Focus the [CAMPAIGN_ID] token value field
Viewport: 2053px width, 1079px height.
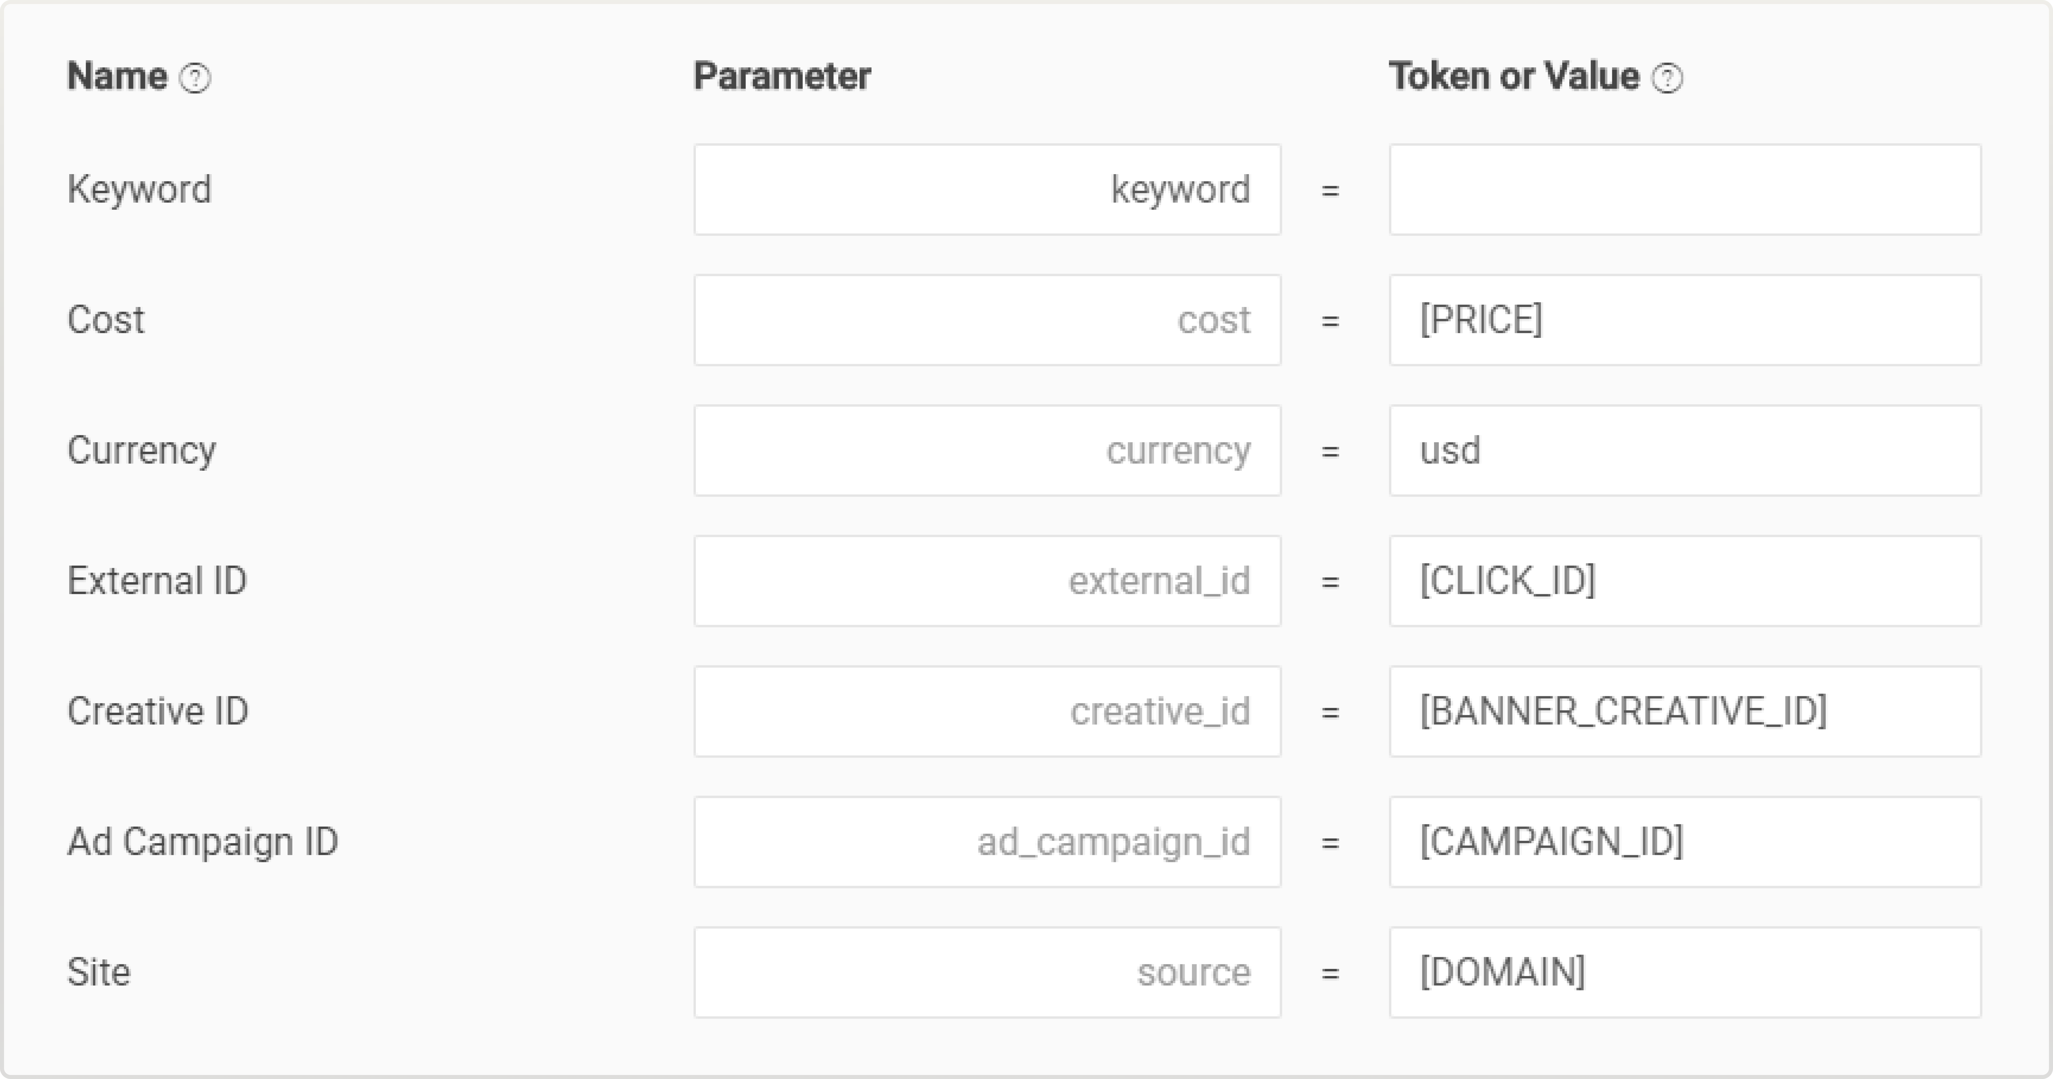click(1684, 842)
